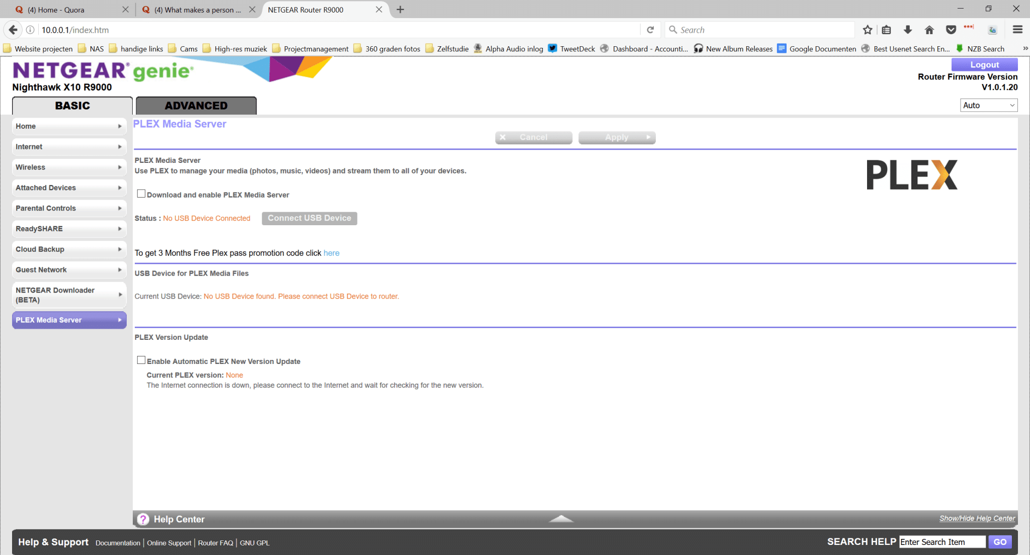Screen dimensions: 1030x555
Task: Open the Alpha Audio inlog bookmark
Action: [508, 48]
